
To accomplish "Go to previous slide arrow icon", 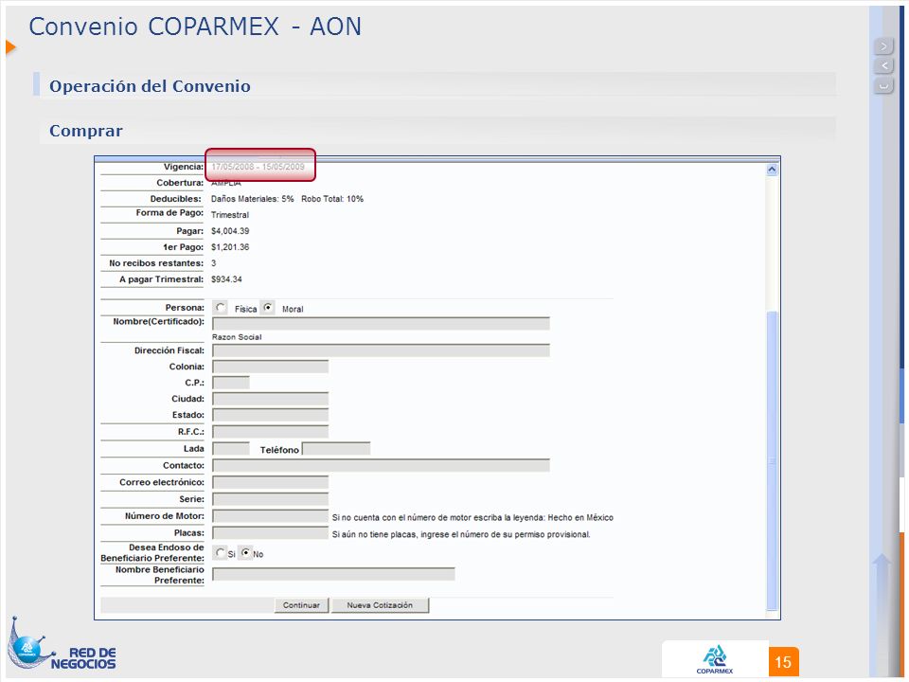I will coord(883,65).
